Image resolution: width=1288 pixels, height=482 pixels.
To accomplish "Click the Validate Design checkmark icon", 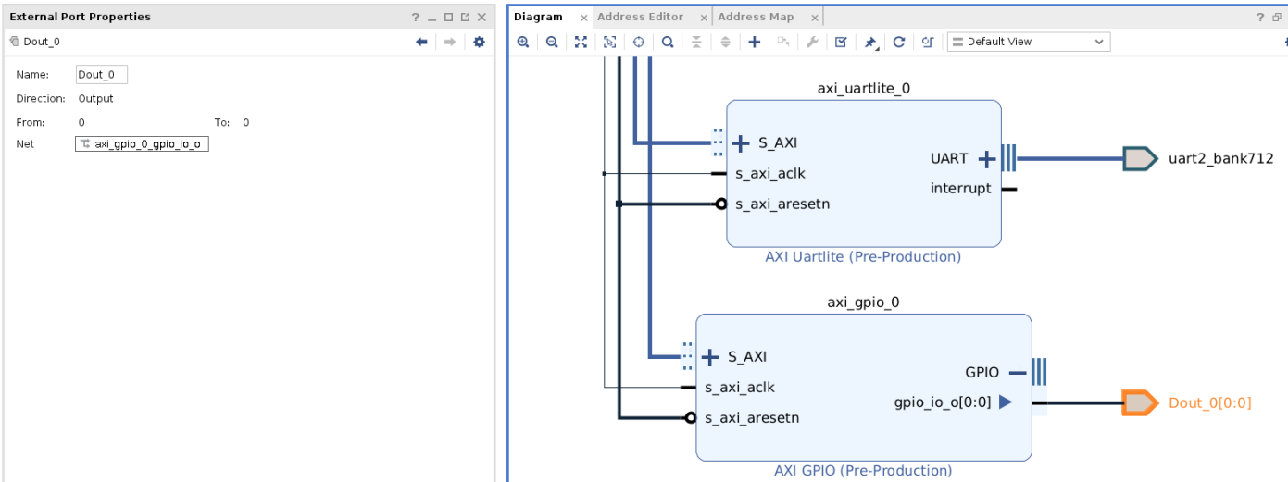I will pyautogui.click(x=841, y=42).
